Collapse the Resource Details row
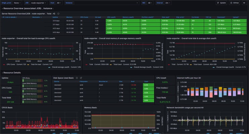 click(x=2, y=73)
